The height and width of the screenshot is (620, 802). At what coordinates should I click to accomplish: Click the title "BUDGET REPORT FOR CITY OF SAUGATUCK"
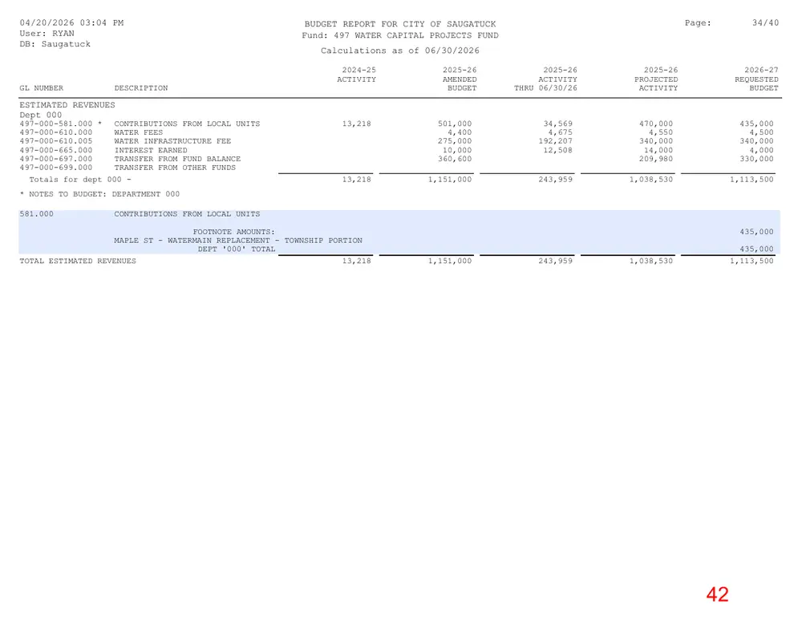(400, 24)
